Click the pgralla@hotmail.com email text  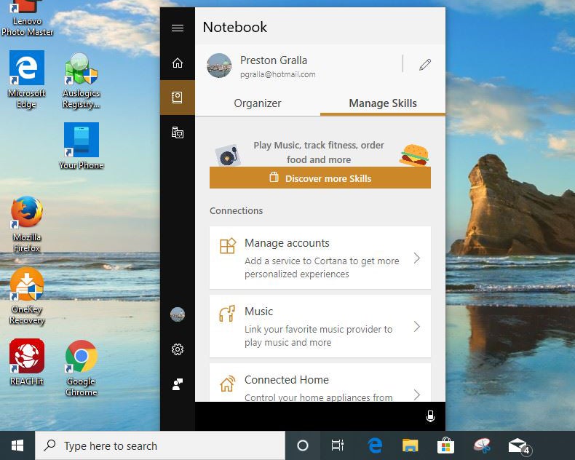277,74
